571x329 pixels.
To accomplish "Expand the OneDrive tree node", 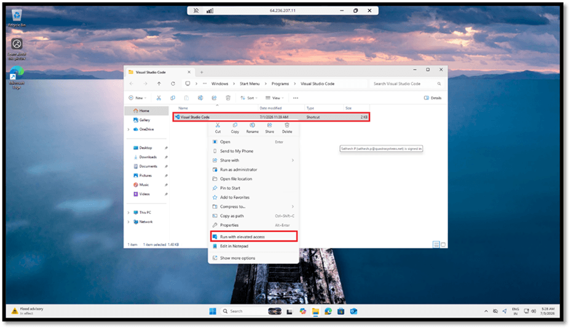I will [128, 129].
